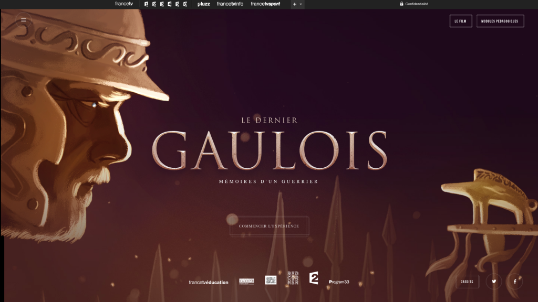Click the Confidentialité text

coord(417,4)
